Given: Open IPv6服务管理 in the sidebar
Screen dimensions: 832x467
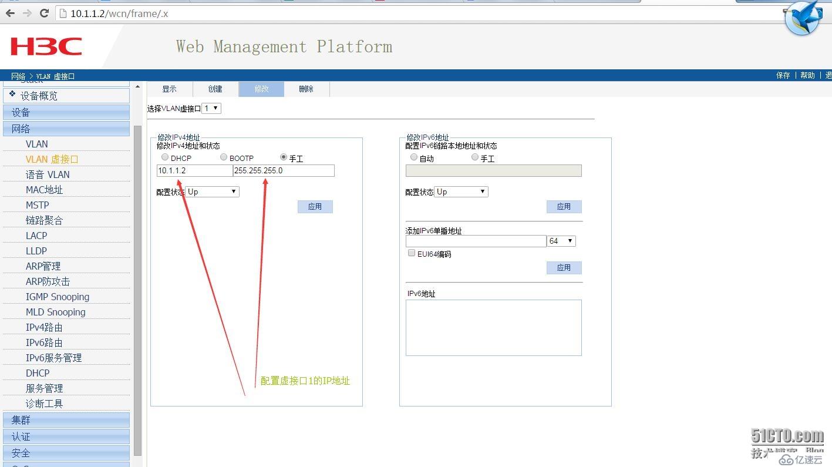Looking at the screenshot, I should (x=53, y=358).
